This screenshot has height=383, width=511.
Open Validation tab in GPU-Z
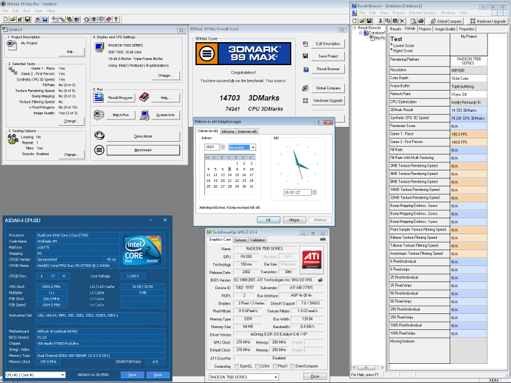[x=257, y=240]
